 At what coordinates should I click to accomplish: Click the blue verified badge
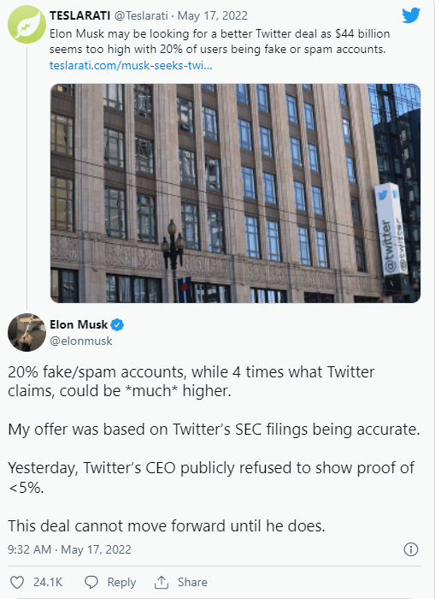click(118, 325)
